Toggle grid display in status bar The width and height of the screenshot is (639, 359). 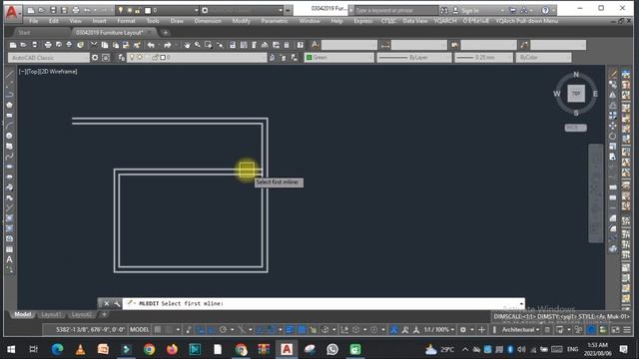point(158,330)
